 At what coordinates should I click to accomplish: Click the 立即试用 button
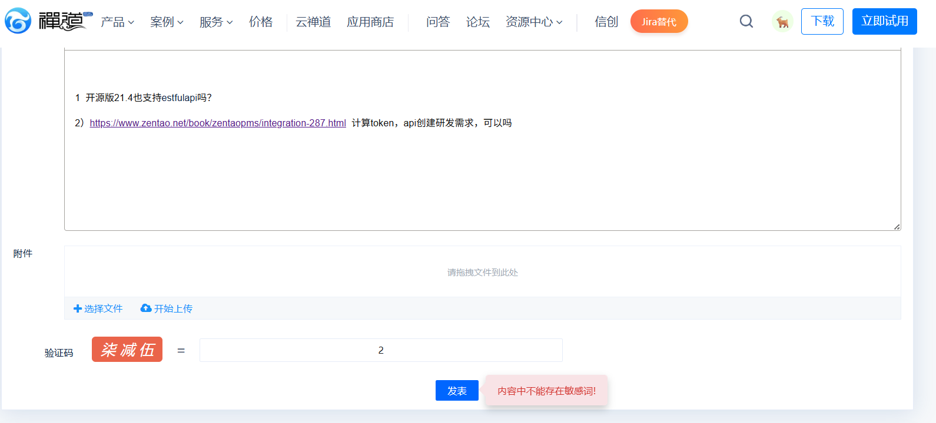click(x=885, y=21)
